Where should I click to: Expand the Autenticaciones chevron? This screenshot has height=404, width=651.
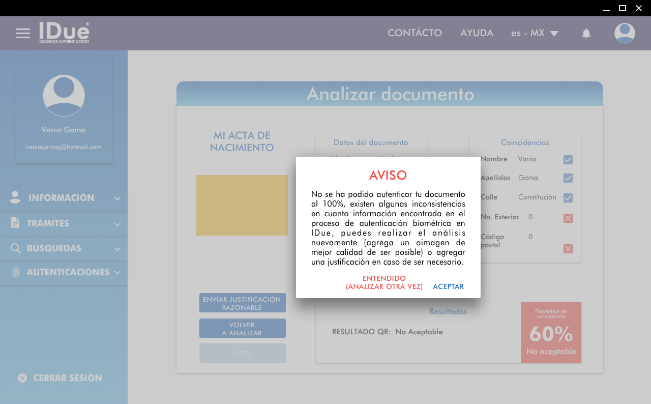(117, 273)
